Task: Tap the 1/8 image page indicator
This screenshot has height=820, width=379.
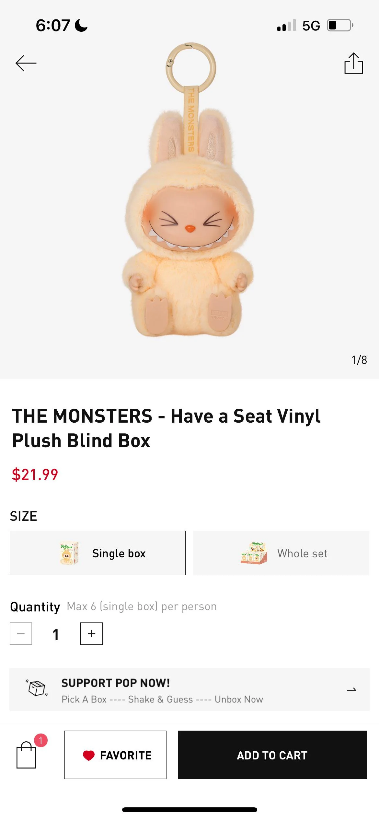Action: click(x=358, y=360)
